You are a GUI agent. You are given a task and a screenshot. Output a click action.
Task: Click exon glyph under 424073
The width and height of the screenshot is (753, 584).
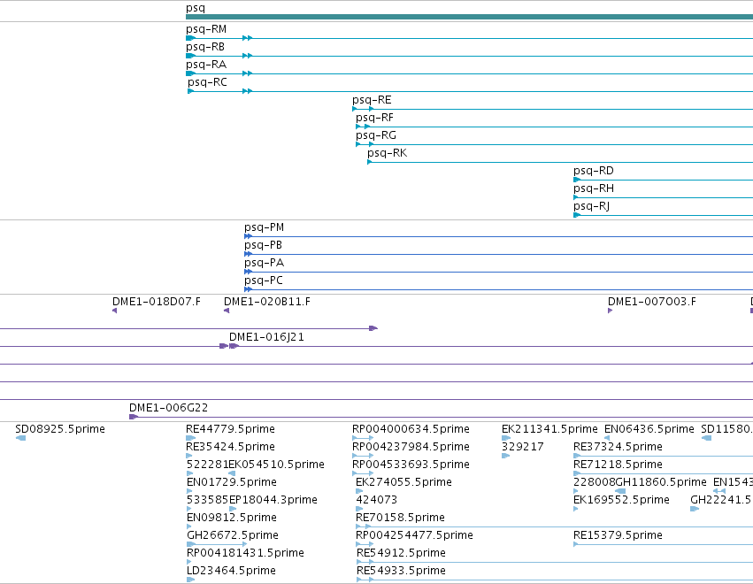coord(358,509)
